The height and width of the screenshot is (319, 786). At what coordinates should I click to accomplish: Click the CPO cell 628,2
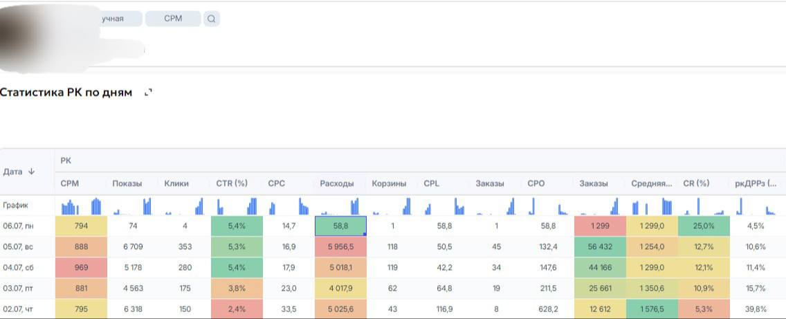(x=549, y=309)
